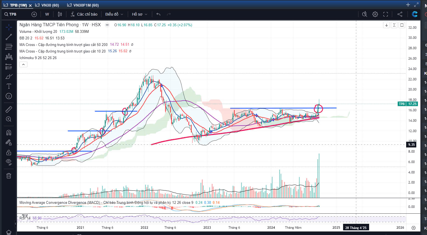This screenshot has width=427, height=235.
Task: Maximize the main chart pane
Action: coord(402,25)
